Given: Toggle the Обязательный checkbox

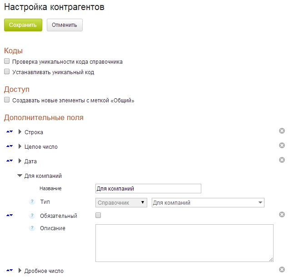Looking at the screenshot, I should tap(98, 216).
